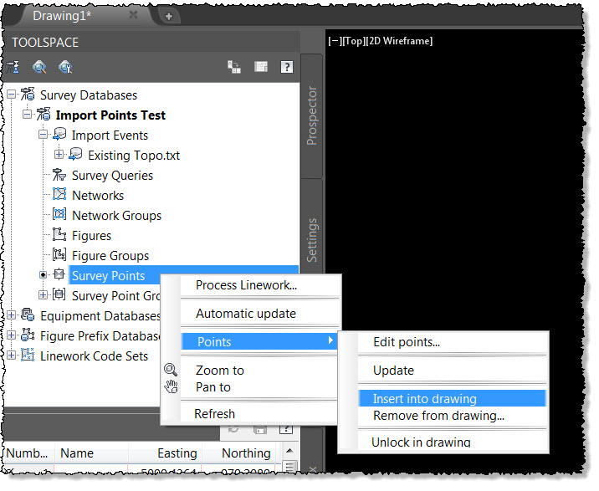Expand the Figure Prefix Databases node
Image resolution: width=599 pixels, height=491 pixels.
(x=12, y=335)
